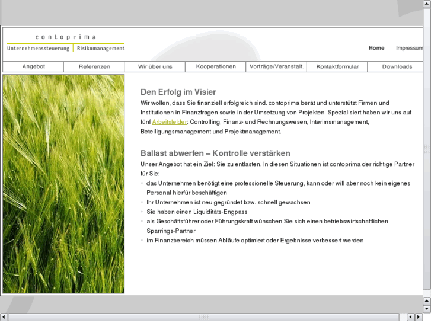
Task: Click bullet 'Sie haben einen Liquiditäts-Engpass'
Action: point(197,212)
